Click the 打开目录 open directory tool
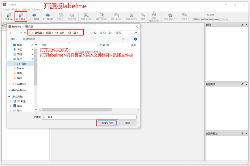The width and height of the screenshot is (250, 166). click(x=21, y=17)
